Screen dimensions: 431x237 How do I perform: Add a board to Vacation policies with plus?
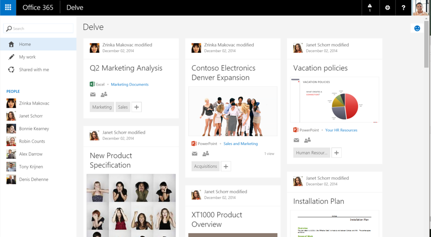coord(336,153)
